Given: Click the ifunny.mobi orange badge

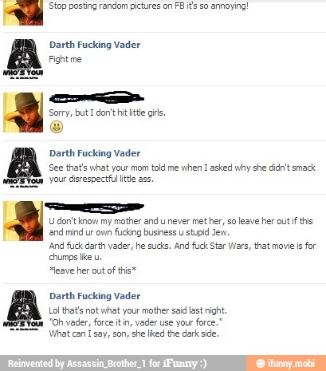Looking at the screenshot, I should (286, 363).
